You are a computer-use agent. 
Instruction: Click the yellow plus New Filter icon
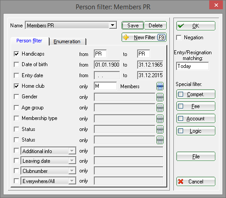126,37
